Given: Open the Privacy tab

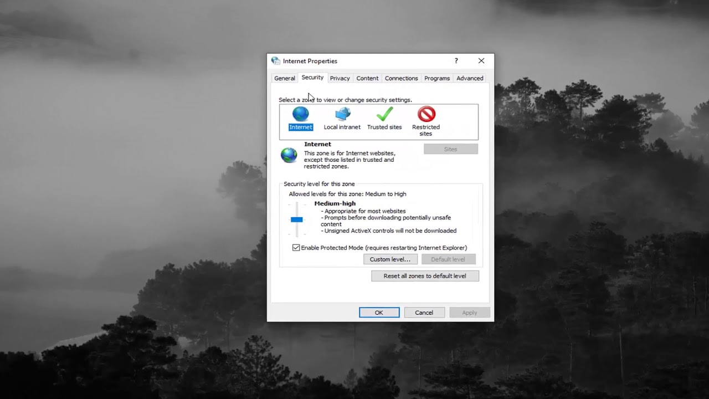Looking at the screenshot, I should [x=340, y=78].
